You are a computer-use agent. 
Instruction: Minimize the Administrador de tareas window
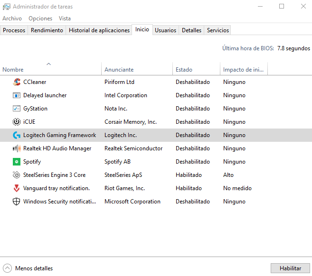coord(260,6)
